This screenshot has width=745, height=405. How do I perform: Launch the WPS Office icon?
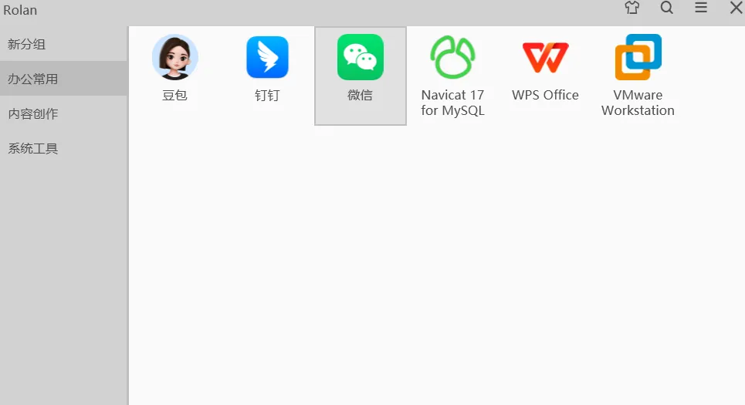tap(546, 57)
